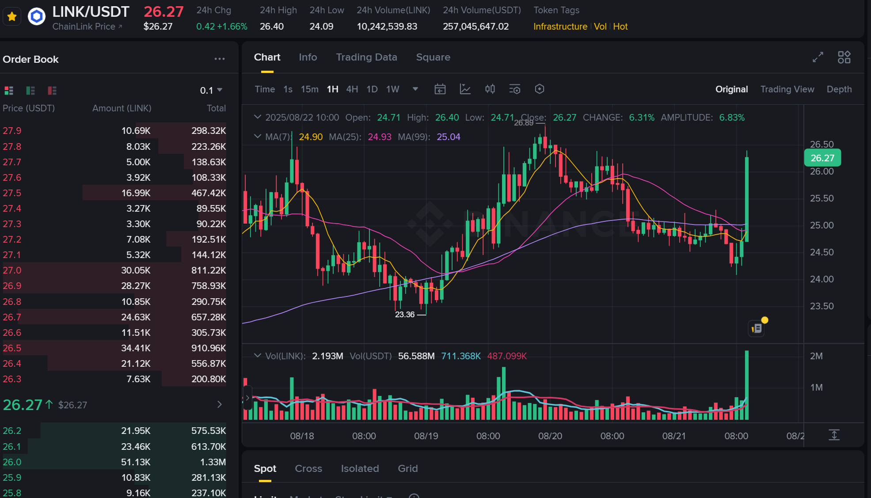This screenshot has height=498, width=871.
Task: Open the candlestick chart style icon
Action: (490, 89)
